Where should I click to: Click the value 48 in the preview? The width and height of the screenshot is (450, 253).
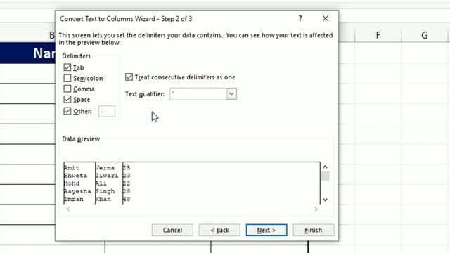coord(127,199)
